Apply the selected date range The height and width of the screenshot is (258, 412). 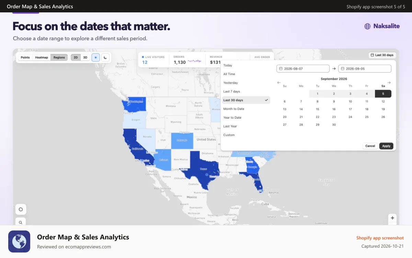pyautogui.click(x=386, y=146)
